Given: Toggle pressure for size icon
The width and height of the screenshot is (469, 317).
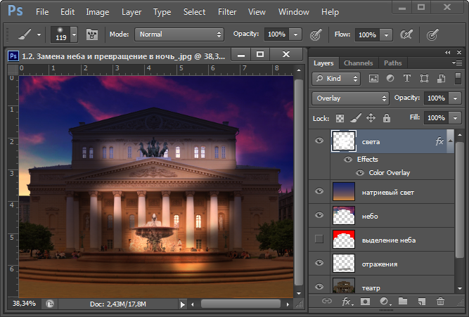Looking at the screenshot, I should pyautogui.click(x=432, y=34).
